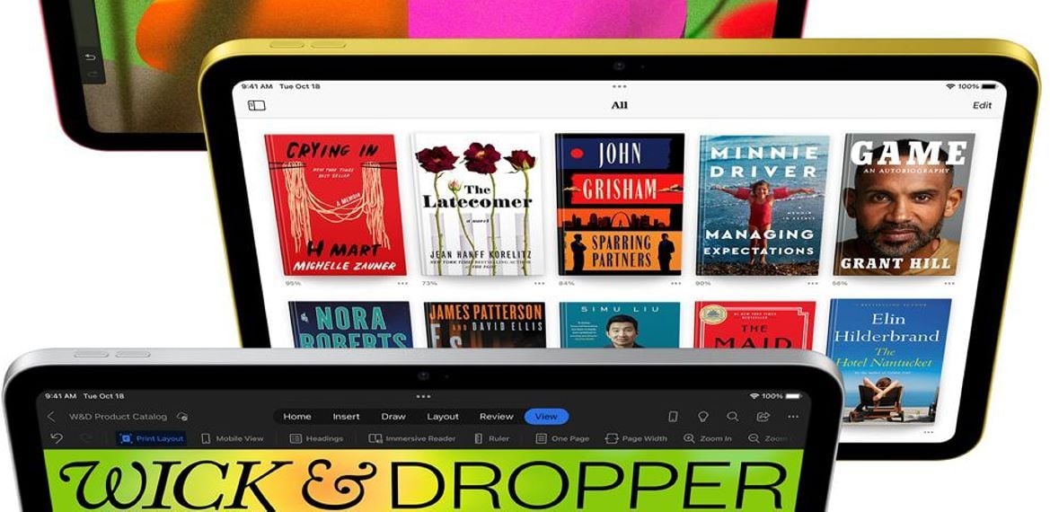Screen dimensions: 1050x512
Task: Open Word's more options ellipsis
Action: (x=793, y=416)
